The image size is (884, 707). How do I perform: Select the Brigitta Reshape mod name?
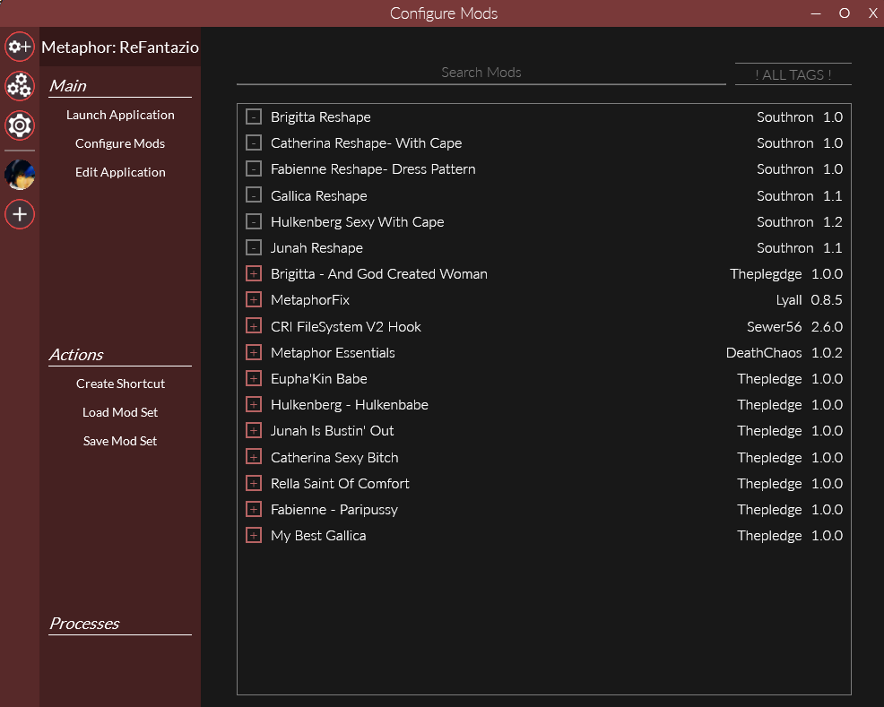point(321,117)
